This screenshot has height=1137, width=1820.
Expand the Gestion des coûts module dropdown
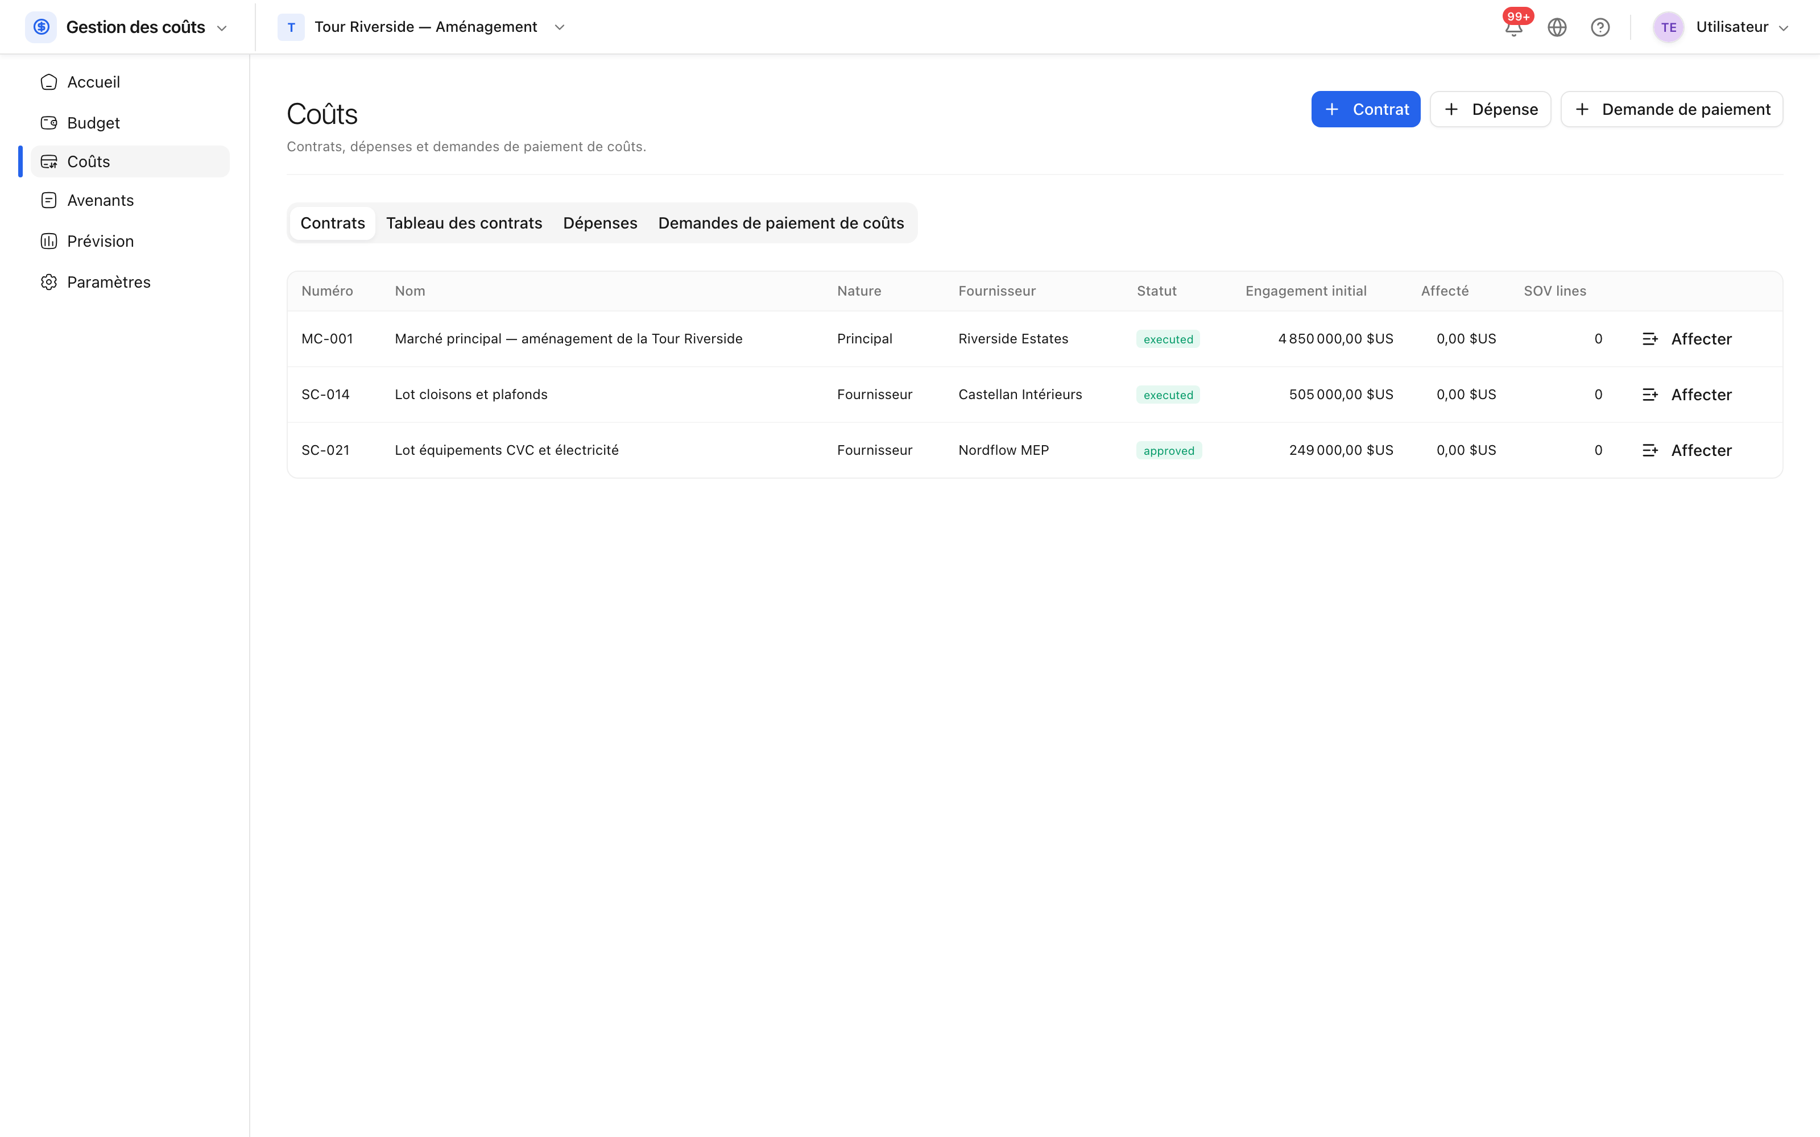(x=222, y=28)
